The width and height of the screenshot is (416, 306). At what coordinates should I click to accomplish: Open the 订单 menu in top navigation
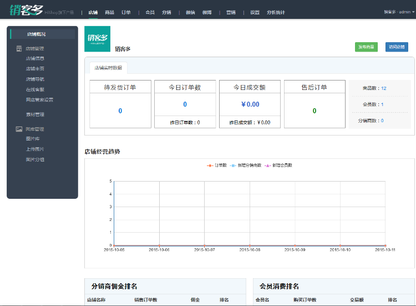click(126, 12)
